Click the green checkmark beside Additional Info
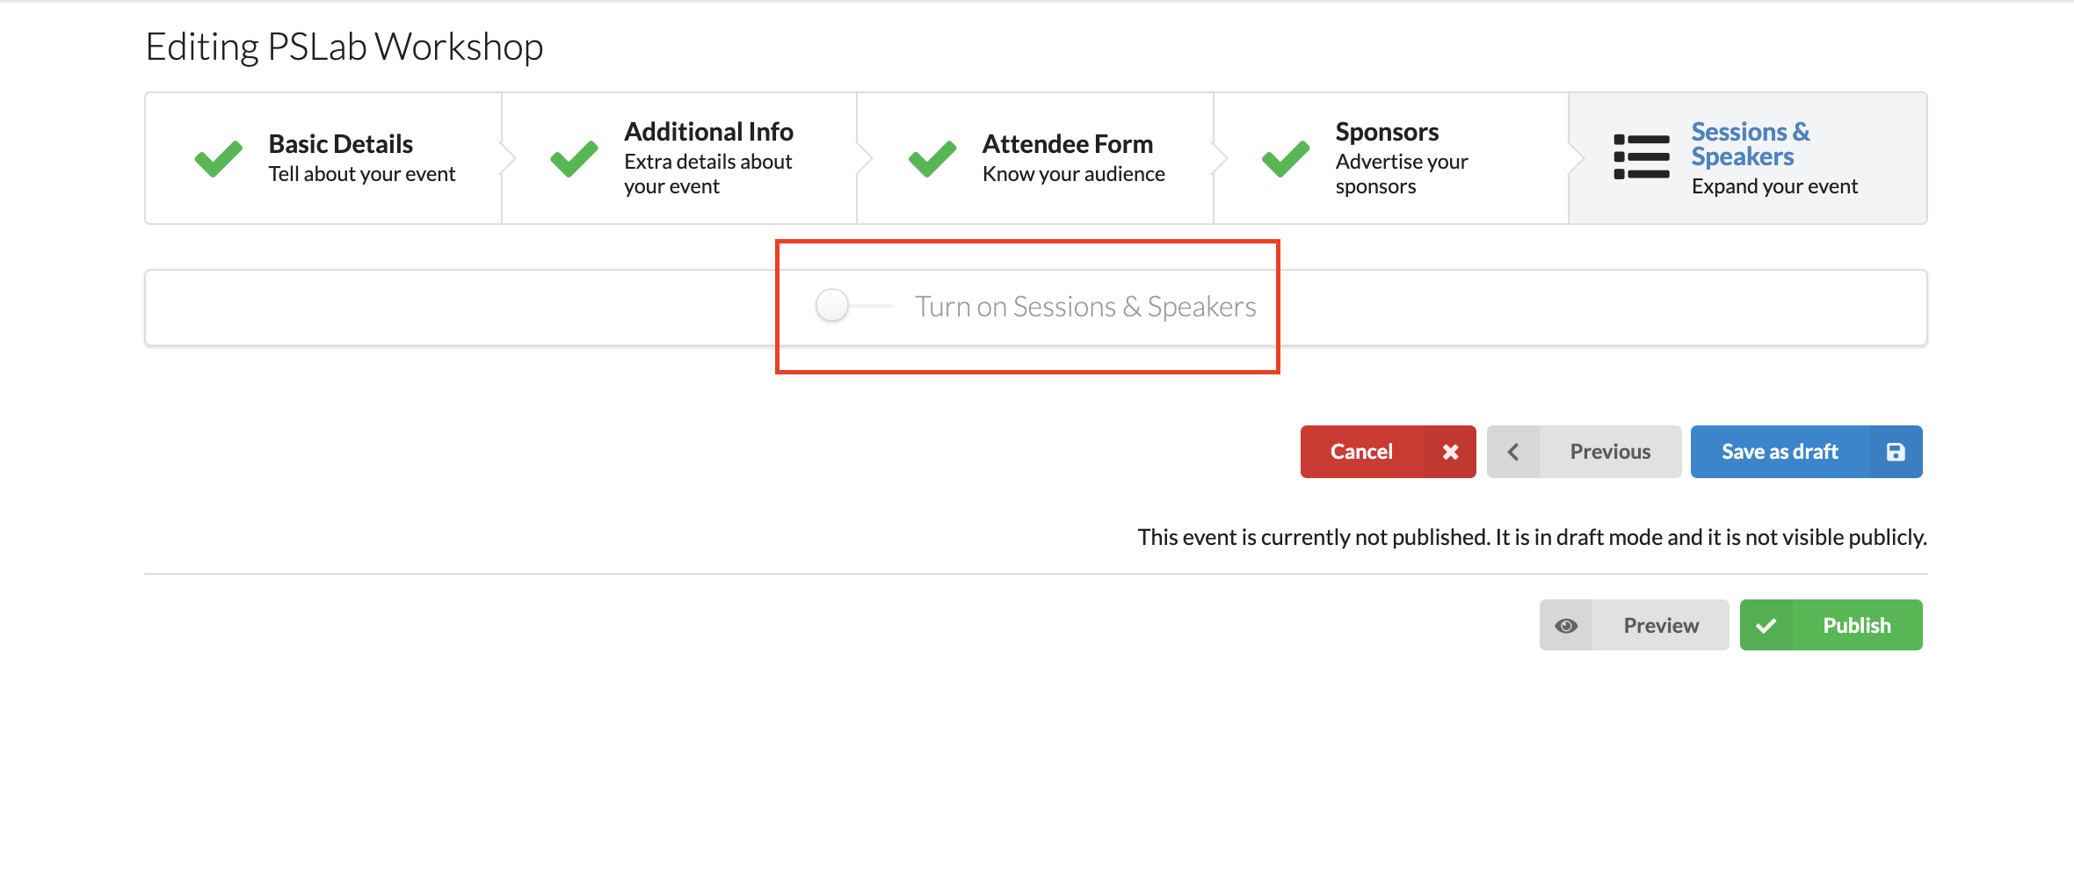The image size is (2074, 893). (574, 159)
